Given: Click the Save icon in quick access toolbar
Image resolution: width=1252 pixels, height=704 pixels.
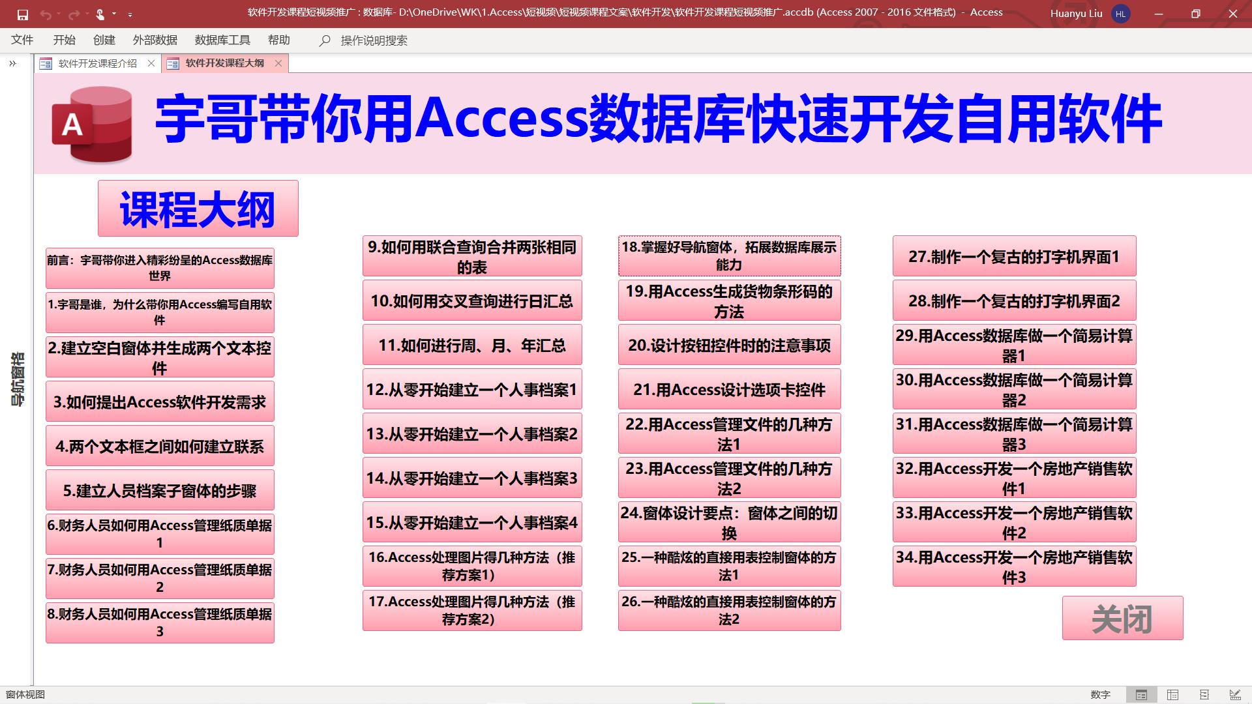Looking at the screenshot, I should point(23,14).
